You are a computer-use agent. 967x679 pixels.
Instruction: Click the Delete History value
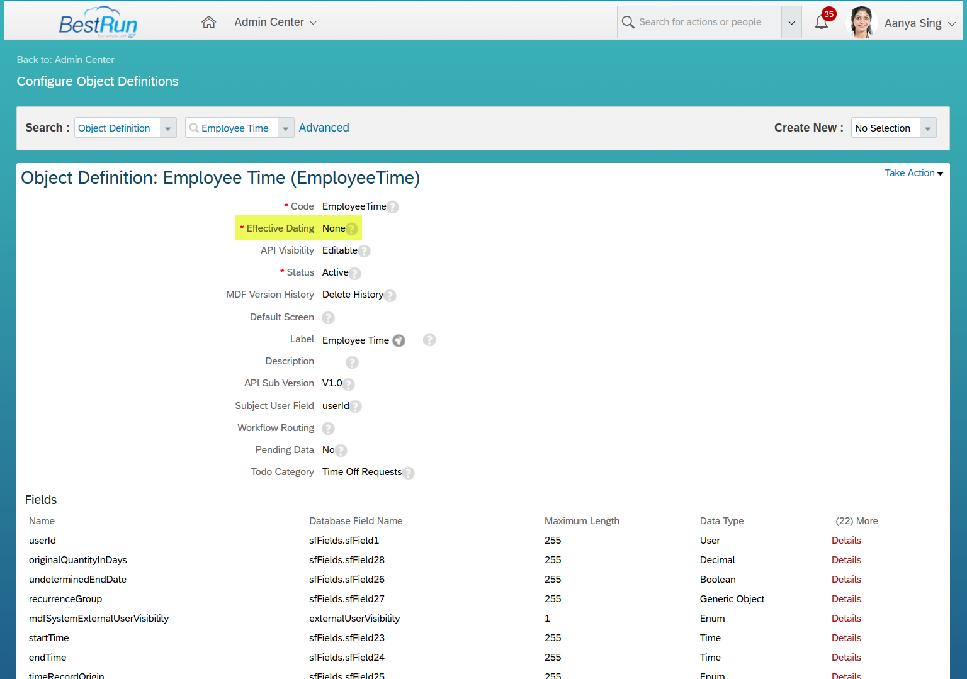353,295
